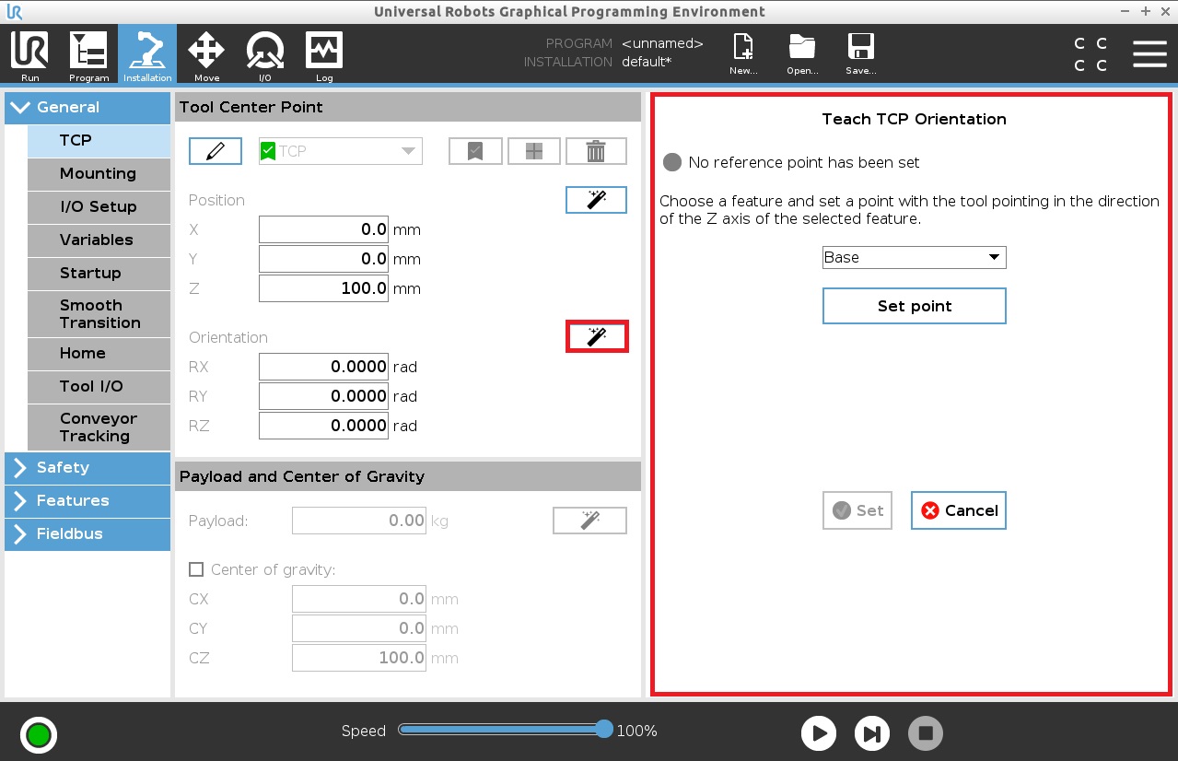Open Payload wizard wand

coord(589,521)
